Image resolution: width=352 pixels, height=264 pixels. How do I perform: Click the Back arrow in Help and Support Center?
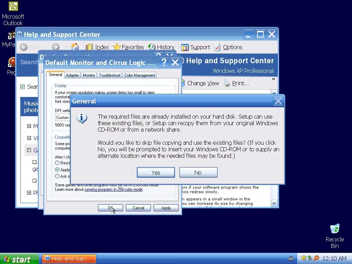24,47
